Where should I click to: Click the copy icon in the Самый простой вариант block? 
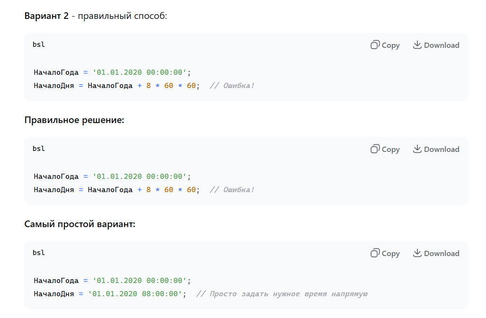(x=375, y=253)
